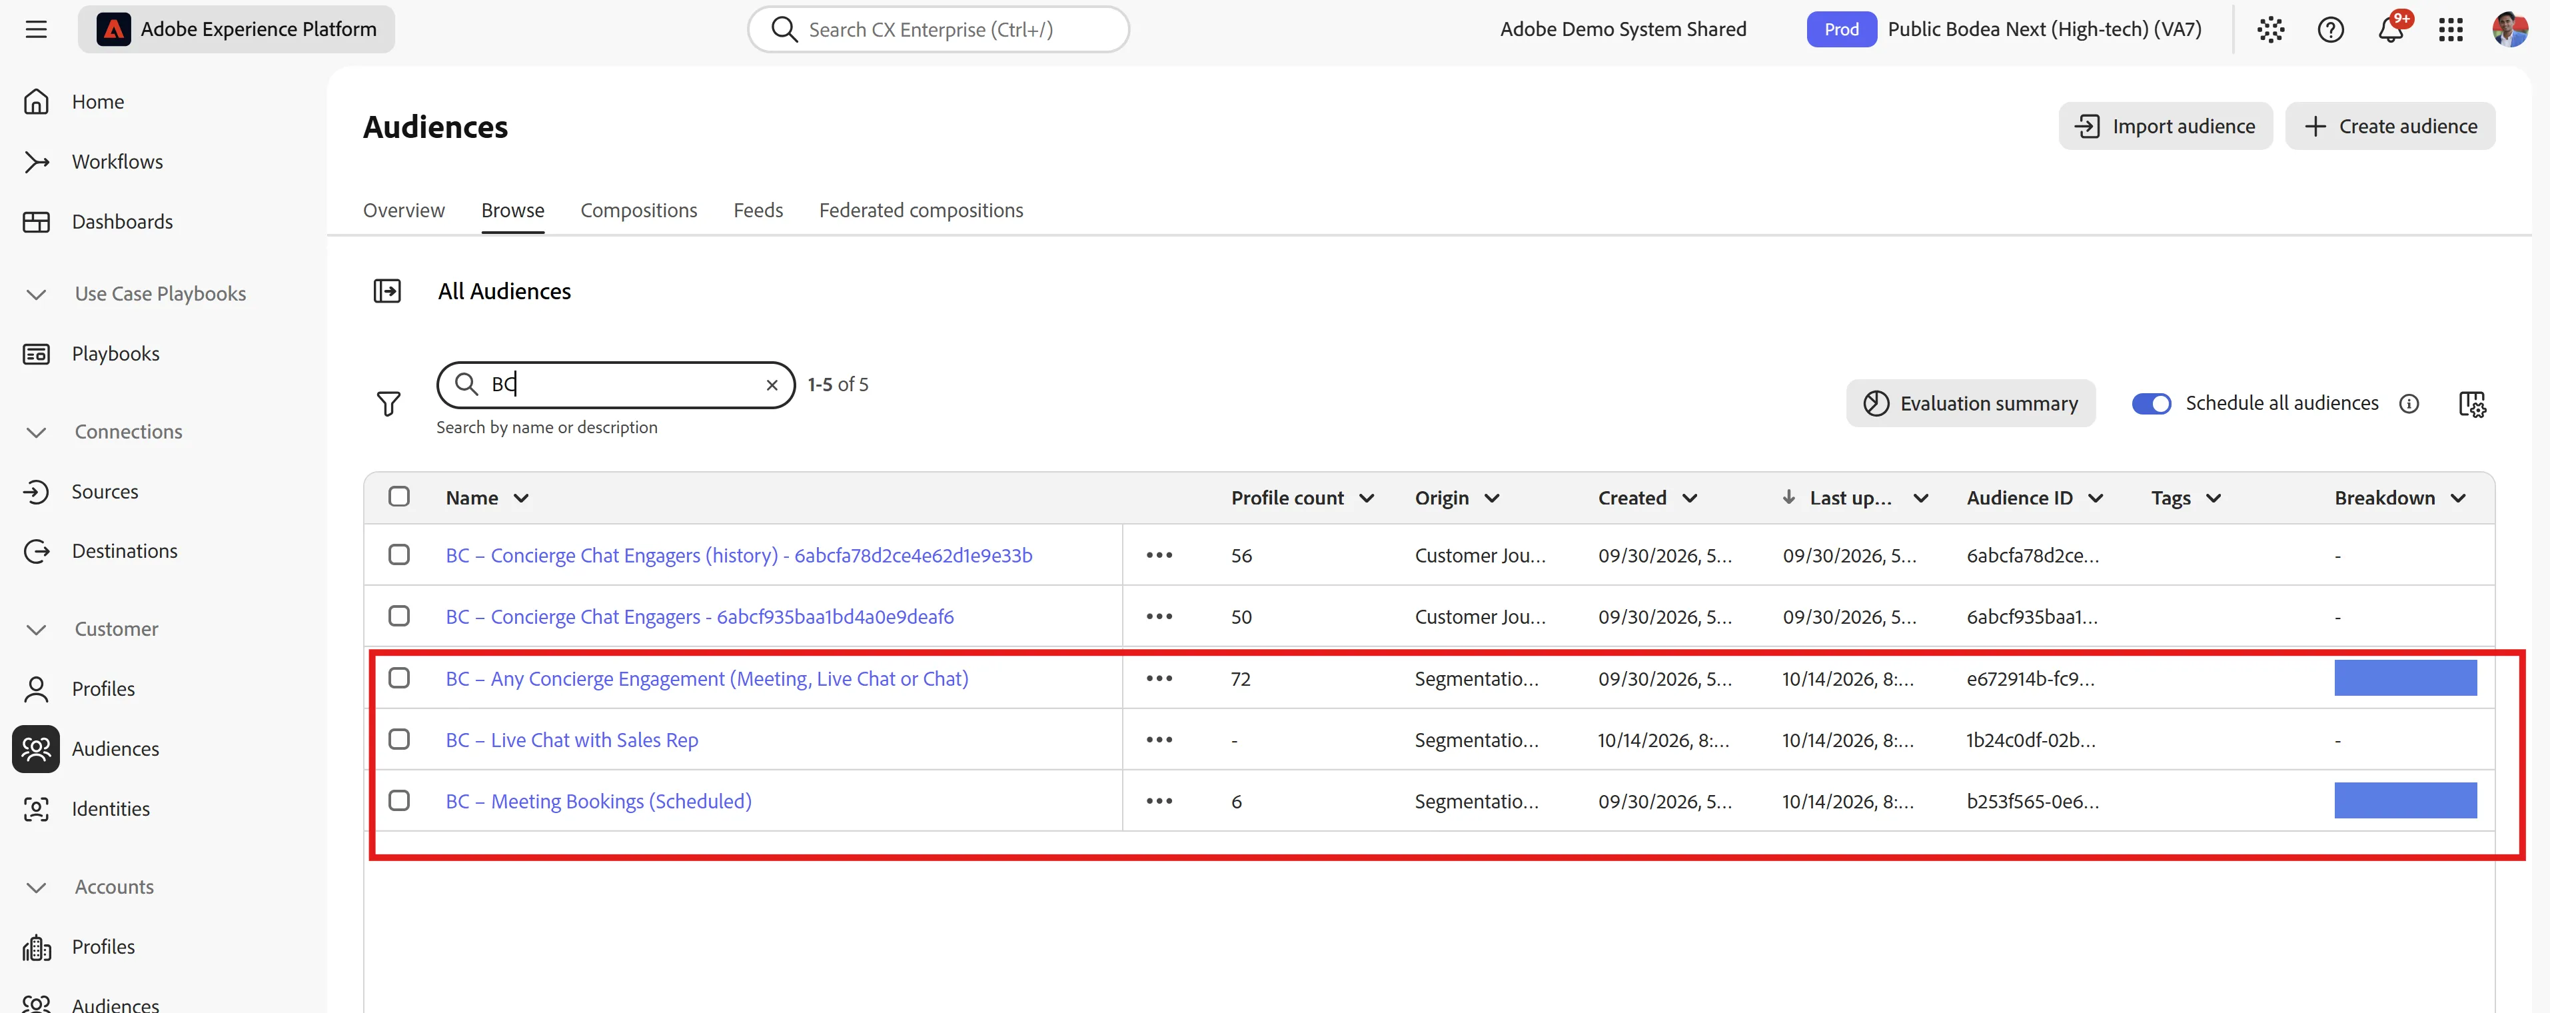The image size is (2550, 1013).
Task: Open BC – Concierge Chat Engagers - 6abcf935 audience
Action: click(699, 617)
